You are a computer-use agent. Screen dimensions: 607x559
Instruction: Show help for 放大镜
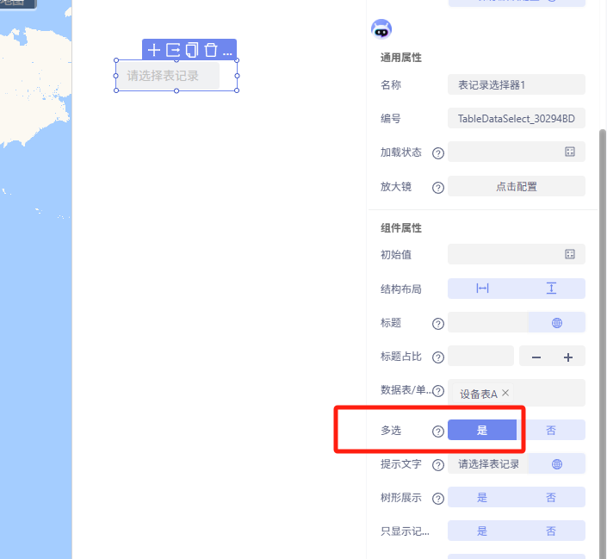pyautogui.click(x=438, y=188)
